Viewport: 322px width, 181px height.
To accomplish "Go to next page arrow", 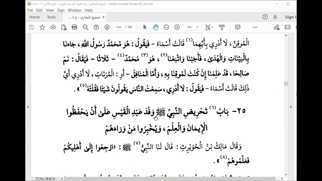I will tap(107, 27).
